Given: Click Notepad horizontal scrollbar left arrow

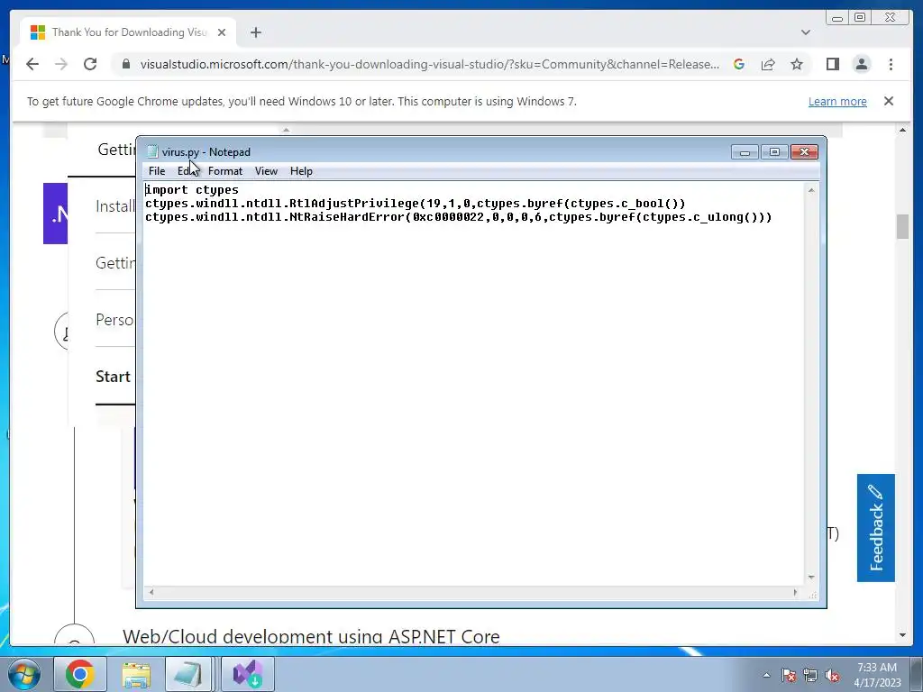Looking at the screenshot, I should point(151,593).
